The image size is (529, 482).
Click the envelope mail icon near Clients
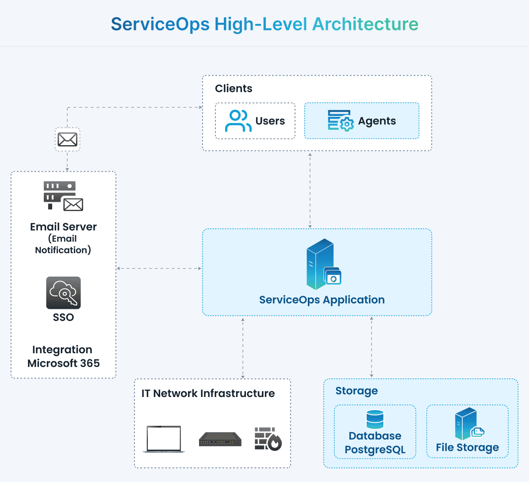coord(67,139)
